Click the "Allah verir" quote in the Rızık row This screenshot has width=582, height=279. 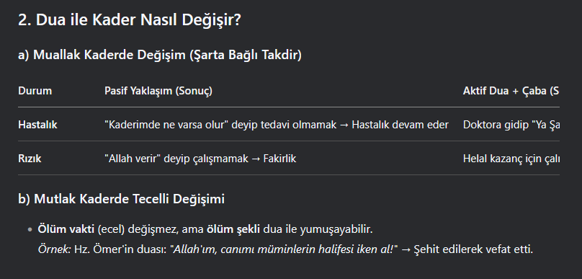tap(133, 159)
